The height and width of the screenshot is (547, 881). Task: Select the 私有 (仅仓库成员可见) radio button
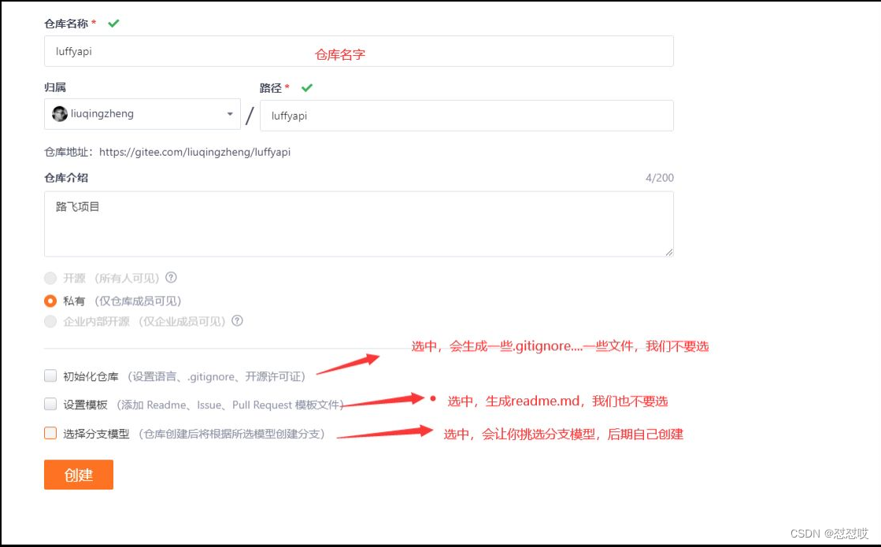(x=50, y=301)
